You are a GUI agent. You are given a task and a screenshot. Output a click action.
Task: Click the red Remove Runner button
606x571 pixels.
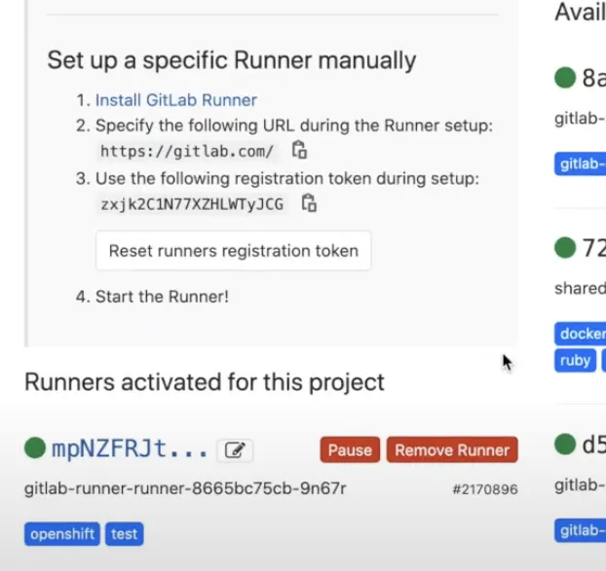[452, 450]
